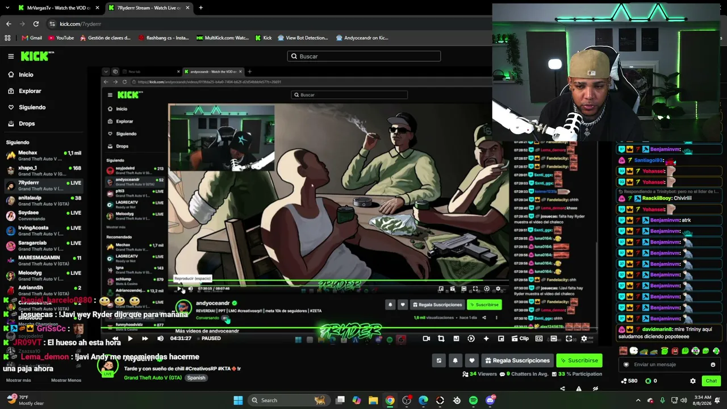Viewport: 727px width, 409px height.
Task: Click the Spanish language tag
Action: click(x=196, y=378)
